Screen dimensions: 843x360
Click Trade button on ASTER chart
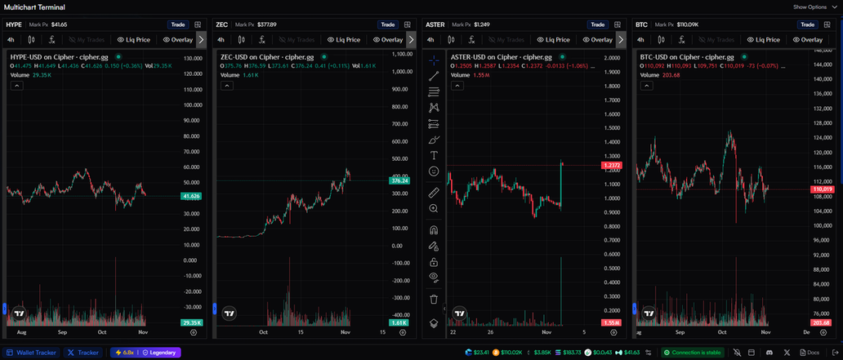[598, 24]
